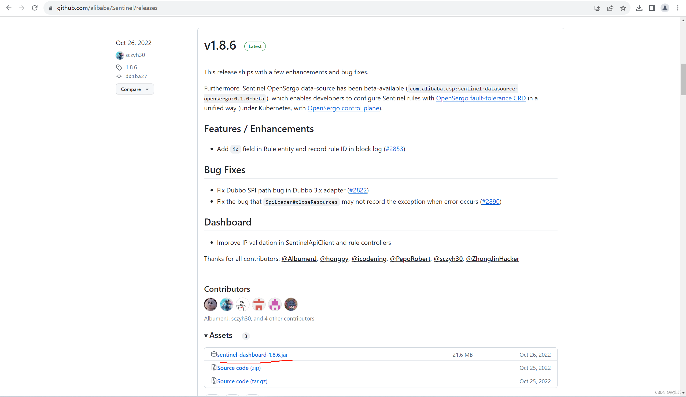Open commit dd1ba27 link
This screenshot has width=686, height=397.
pyautogui.click(x=136, y=76)
